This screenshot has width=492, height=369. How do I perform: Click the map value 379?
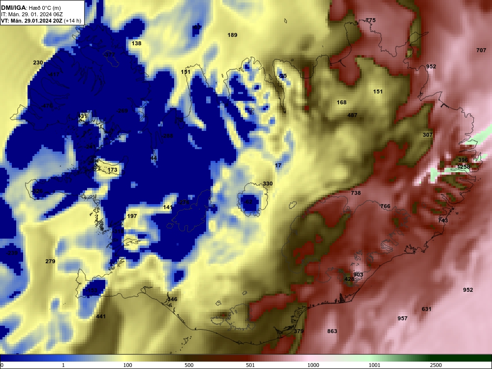(x=299, y=331)
